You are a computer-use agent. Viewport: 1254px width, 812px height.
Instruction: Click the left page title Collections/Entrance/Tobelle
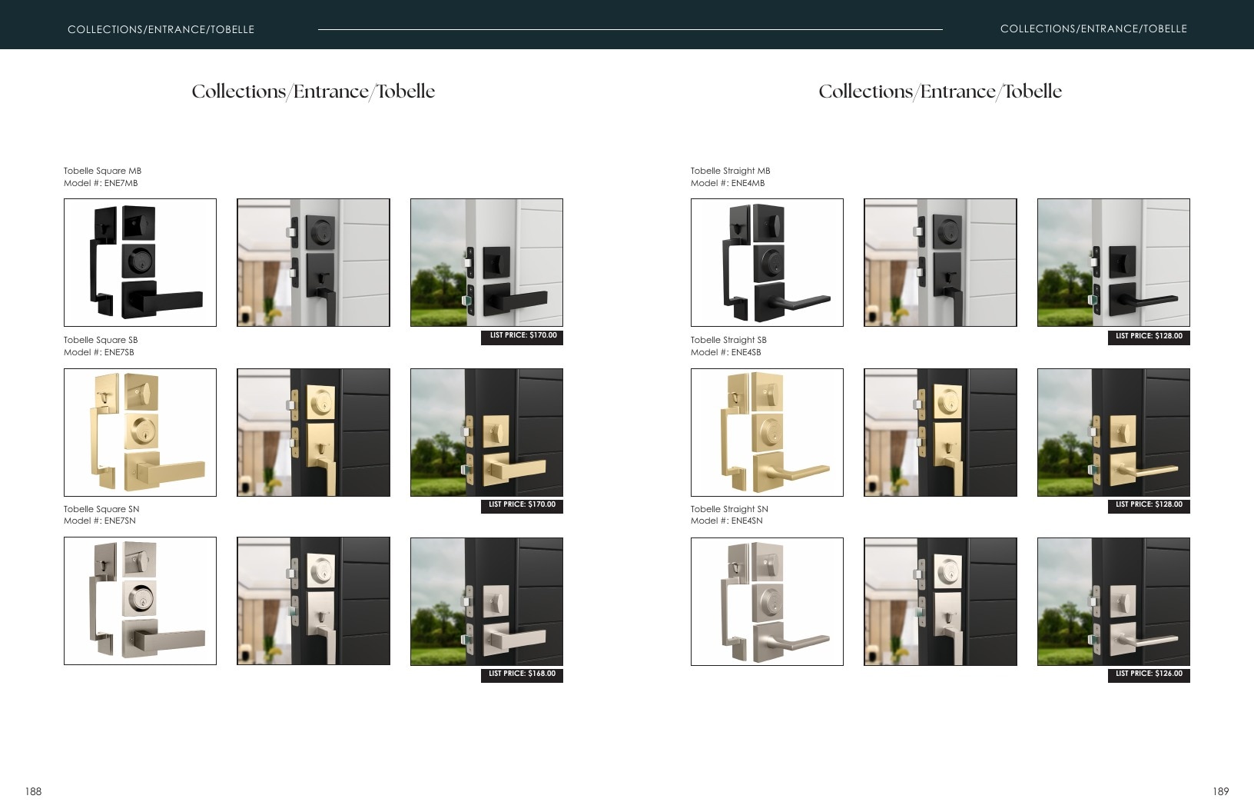pos(313,92)
